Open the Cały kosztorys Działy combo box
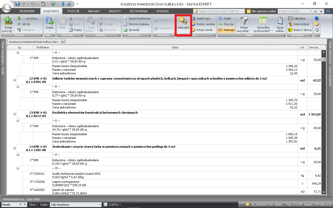333x208 pixels. point(75,205)
